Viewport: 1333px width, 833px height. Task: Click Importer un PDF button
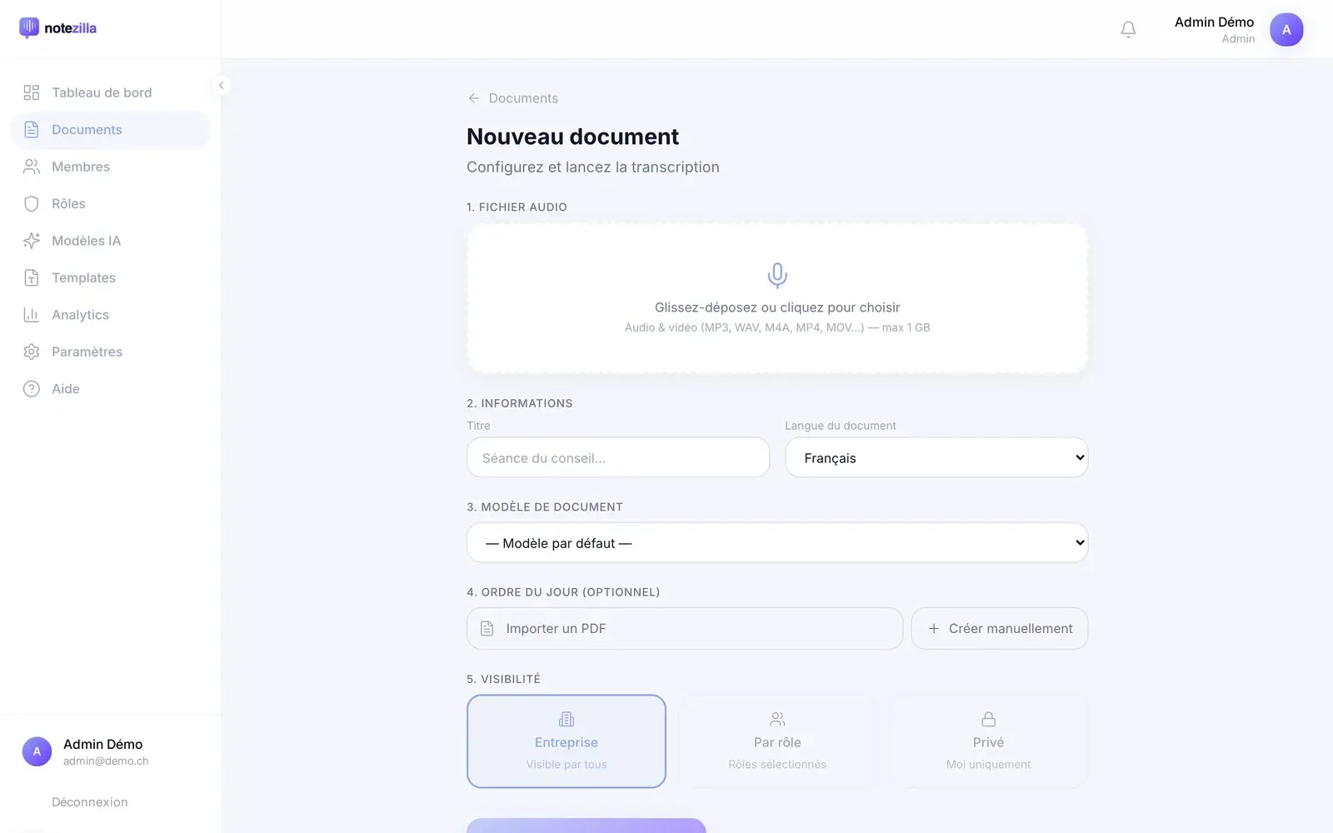pos(685,629)
